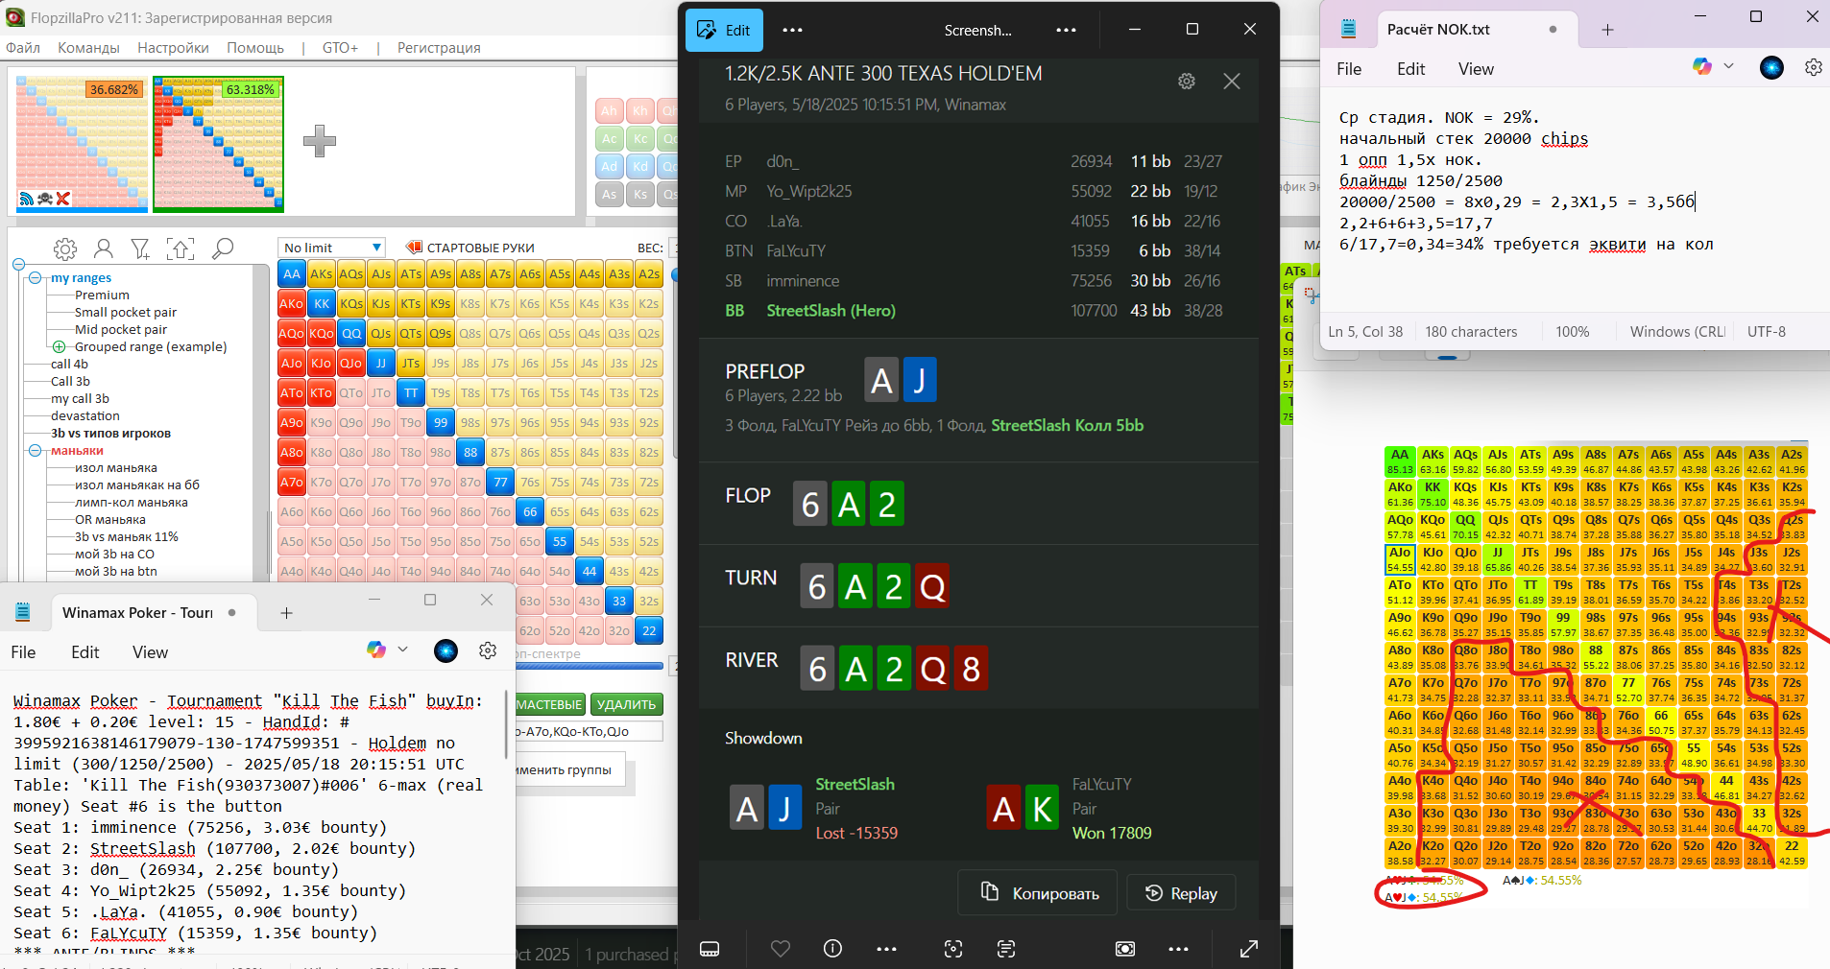Viewport: 1830px width, 969px height.
Task: Click the magnifier search icon above range tree
Action: click(222, 249)
